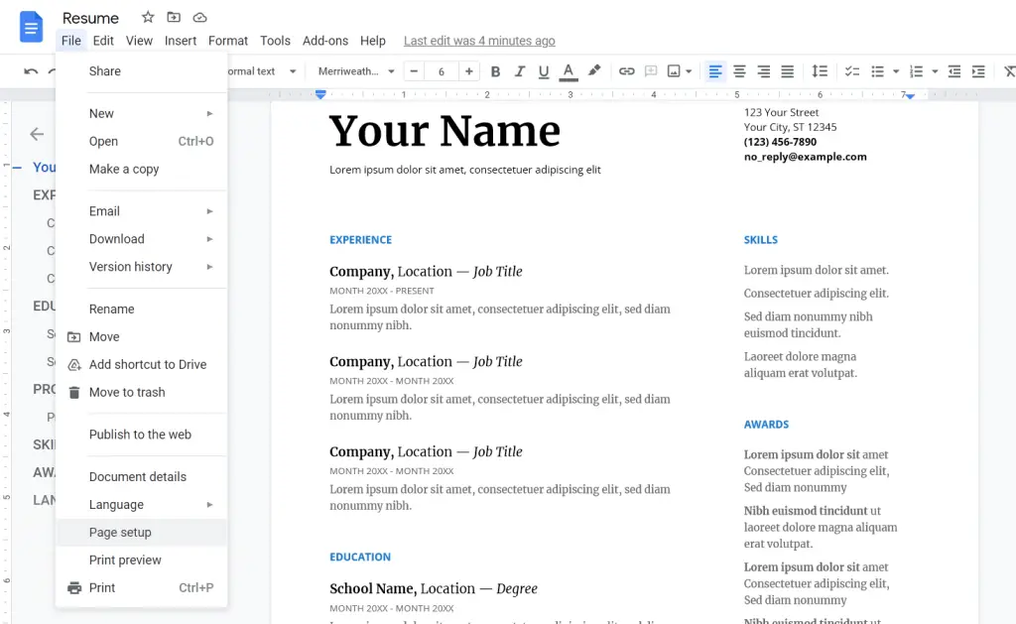Viewport: 1016px width, 624px height.
Task: Expand the Email submenu
Action: [142, 211]
